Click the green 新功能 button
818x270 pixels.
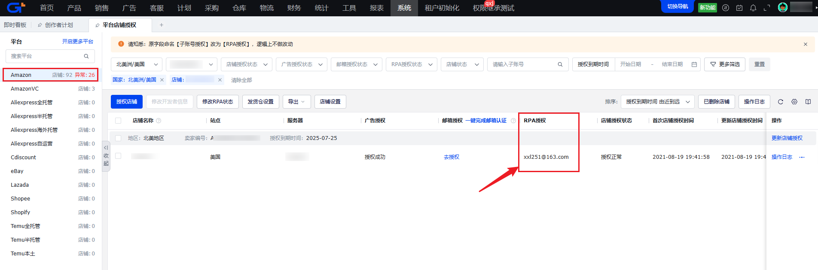(708, 8)
